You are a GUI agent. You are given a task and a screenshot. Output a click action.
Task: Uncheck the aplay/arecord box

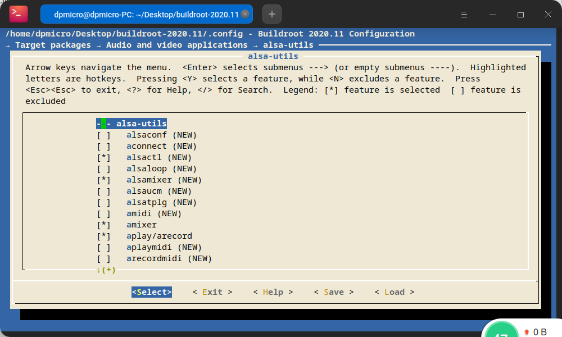tap(103, 236)
